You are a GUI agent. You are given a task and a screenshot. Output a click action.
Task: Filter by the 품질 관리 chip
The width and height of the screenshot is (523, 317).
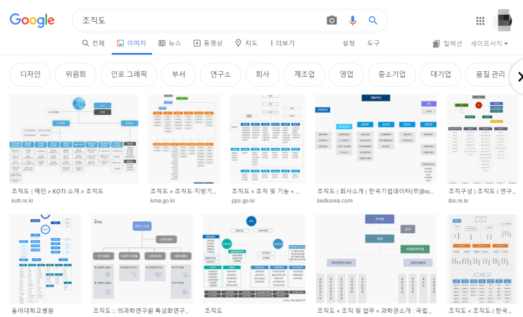(x=490, y=74)
